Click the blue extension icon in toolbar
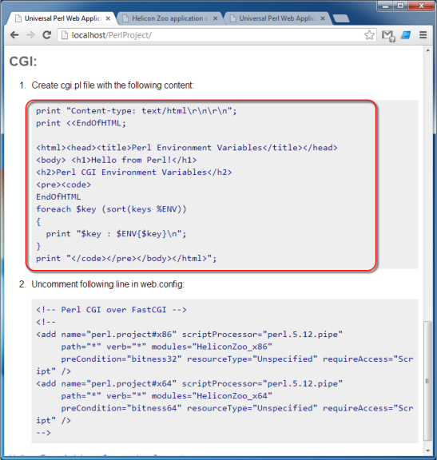The width and height of the screenshot is (437, 460). coord(406,35)
